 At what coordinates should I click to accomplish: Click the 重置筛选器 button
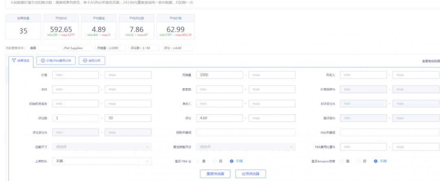[215, 174]
